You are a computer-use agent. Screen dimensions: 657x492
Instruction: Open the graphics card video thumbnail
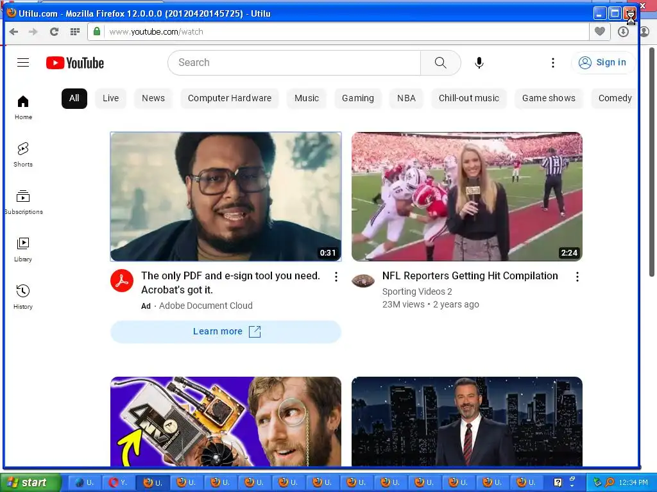point(226,422)
